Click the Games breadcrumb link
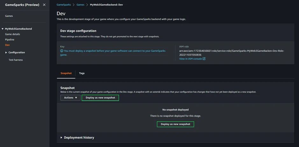The height and width of the screenshot is (147, 299). [80, 5]
